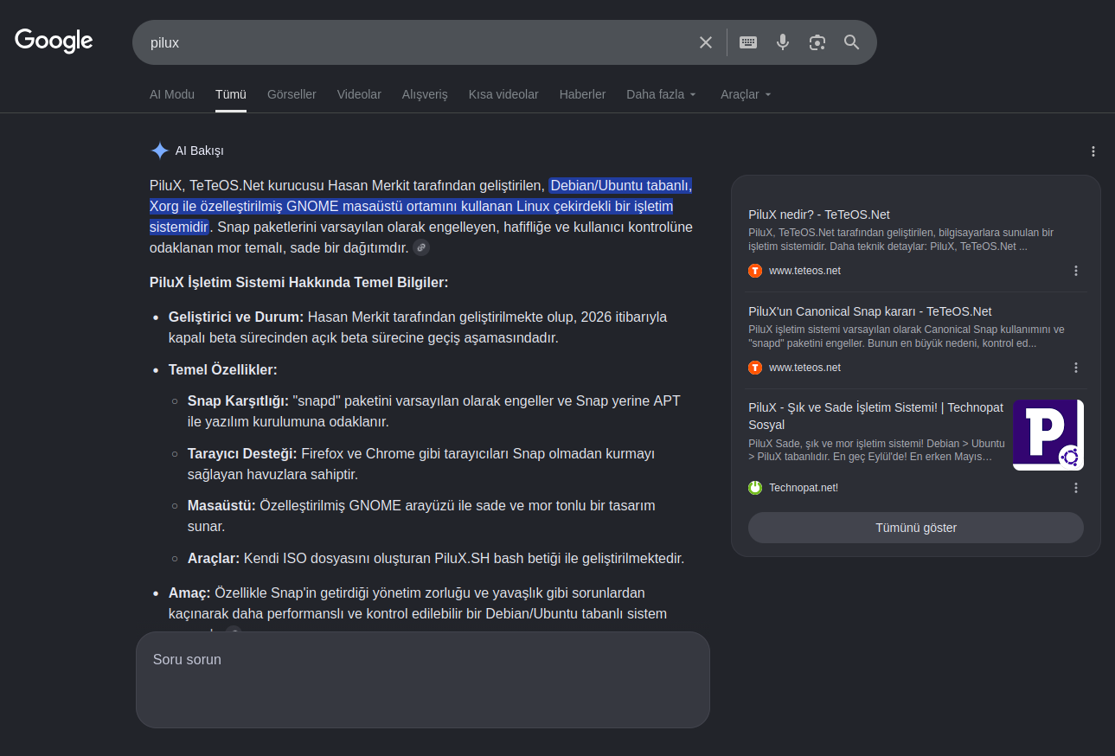Click the highlighted 'Debian/Ubuntu tabanlı' text
Screen dimensions: 1115x756
coord(621,185)
